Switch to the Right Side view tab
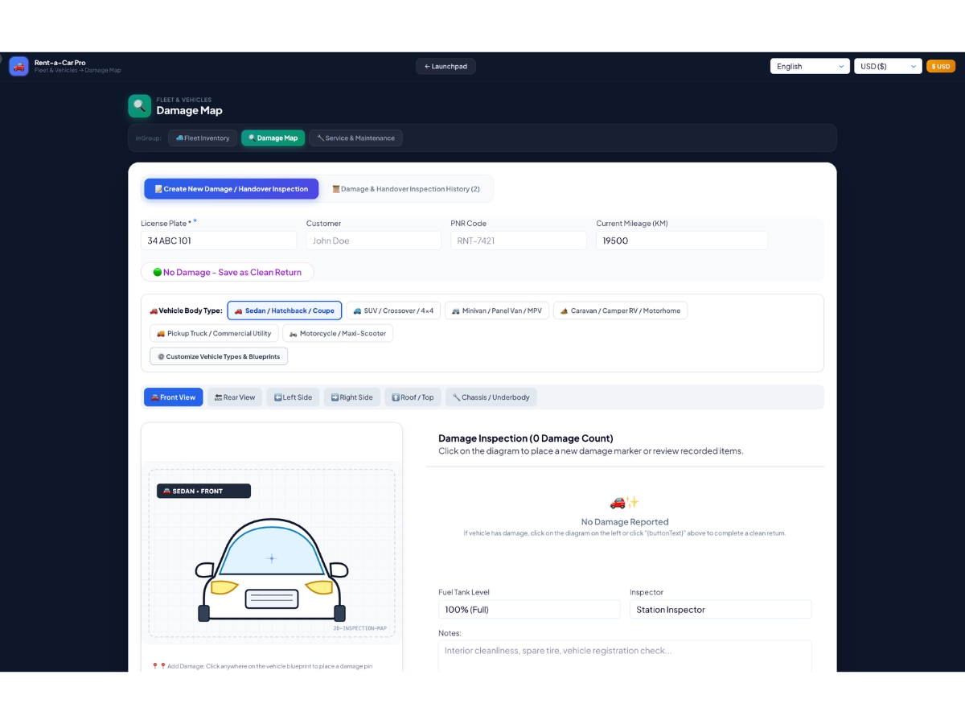Image resolution: width=965 pixels, height=724 pixels. click(x=352, y=397)
